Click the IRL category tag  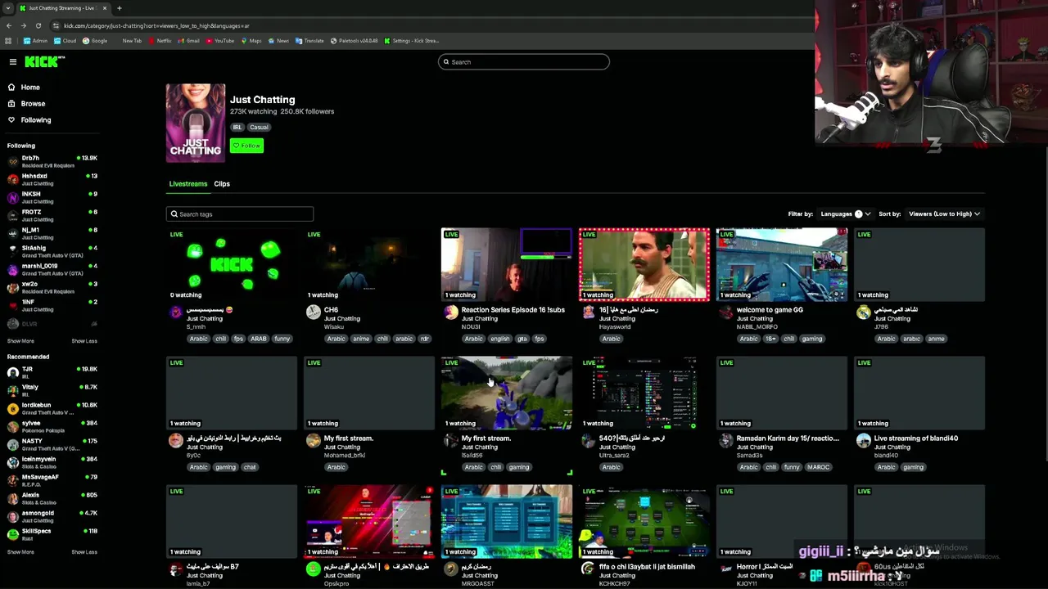pyautogui.click(x=237, y=128)
